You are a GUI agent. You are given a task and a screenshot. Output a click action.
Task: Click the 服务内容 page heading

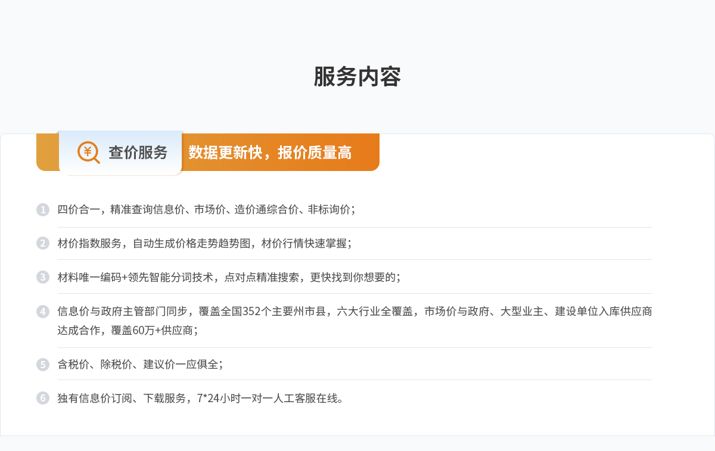tap(357, 77)
